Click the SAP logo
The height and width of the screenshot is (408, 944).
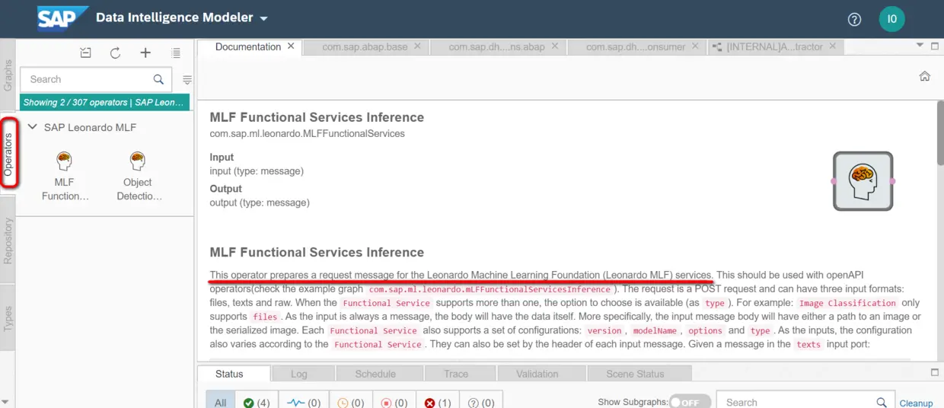click(x=63, y=18)
